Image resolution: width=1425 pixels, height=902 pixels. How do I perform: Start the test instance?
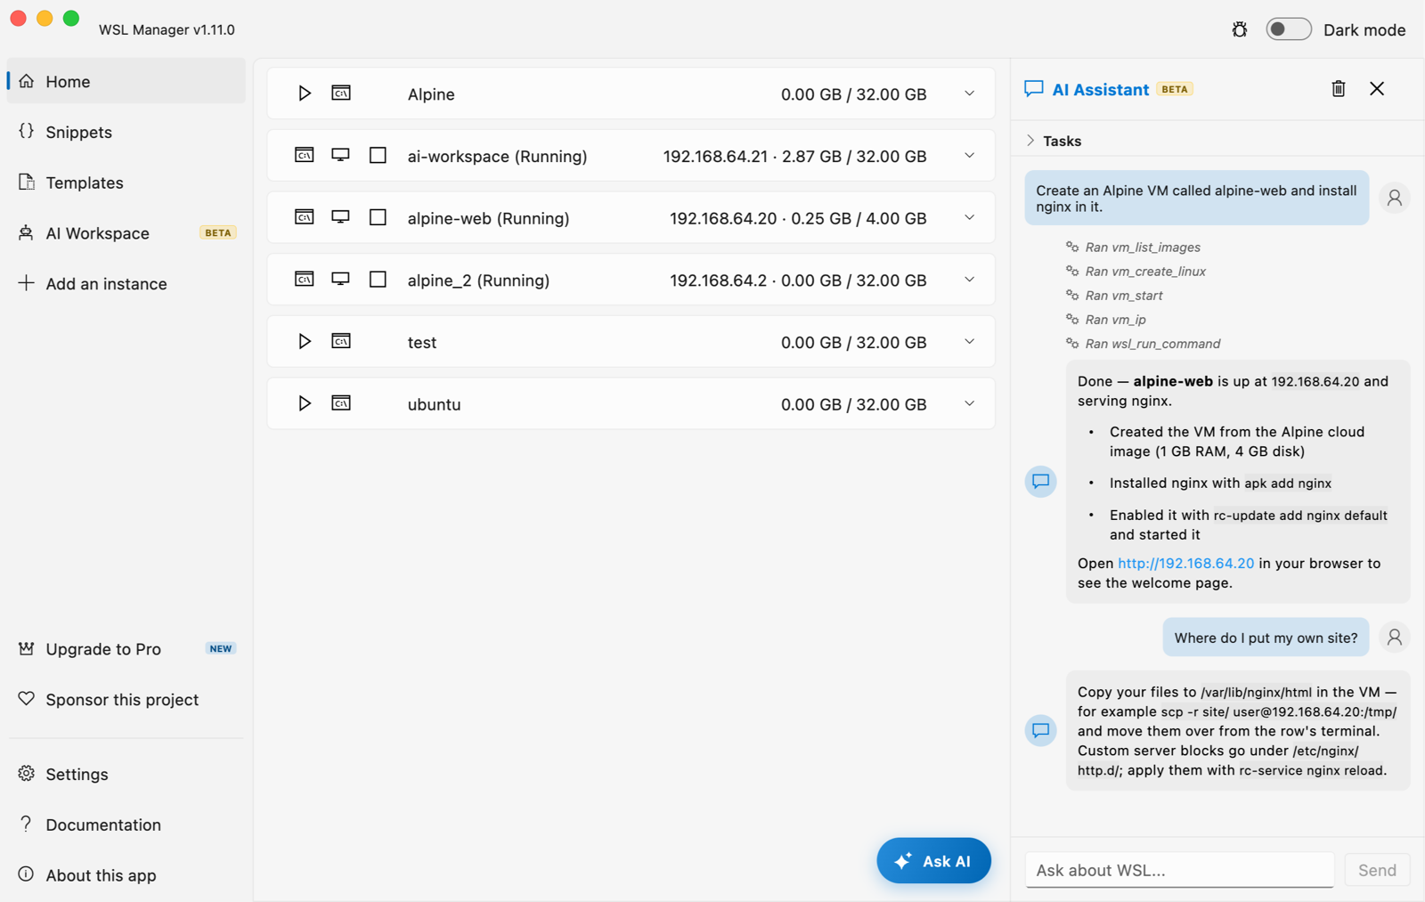pyautogui.click(x=304, y=341)
